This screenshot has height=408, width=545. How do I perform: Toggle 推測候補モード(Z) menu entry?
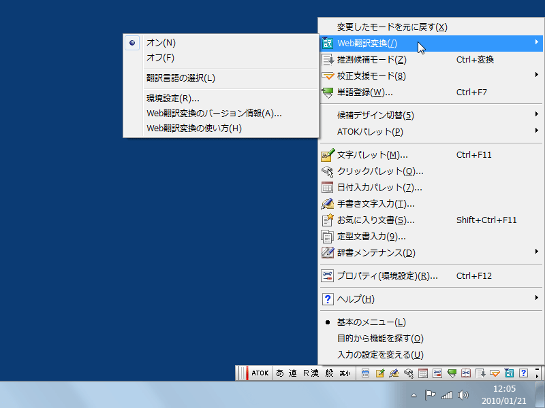pyautogui.click(x=431, y=60)
